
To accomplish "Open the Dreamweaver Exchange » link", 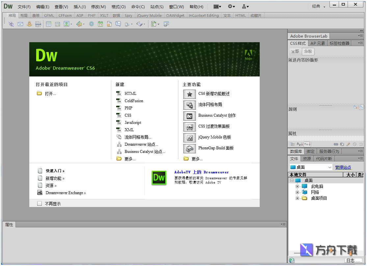I will click(x=66, y=193).
